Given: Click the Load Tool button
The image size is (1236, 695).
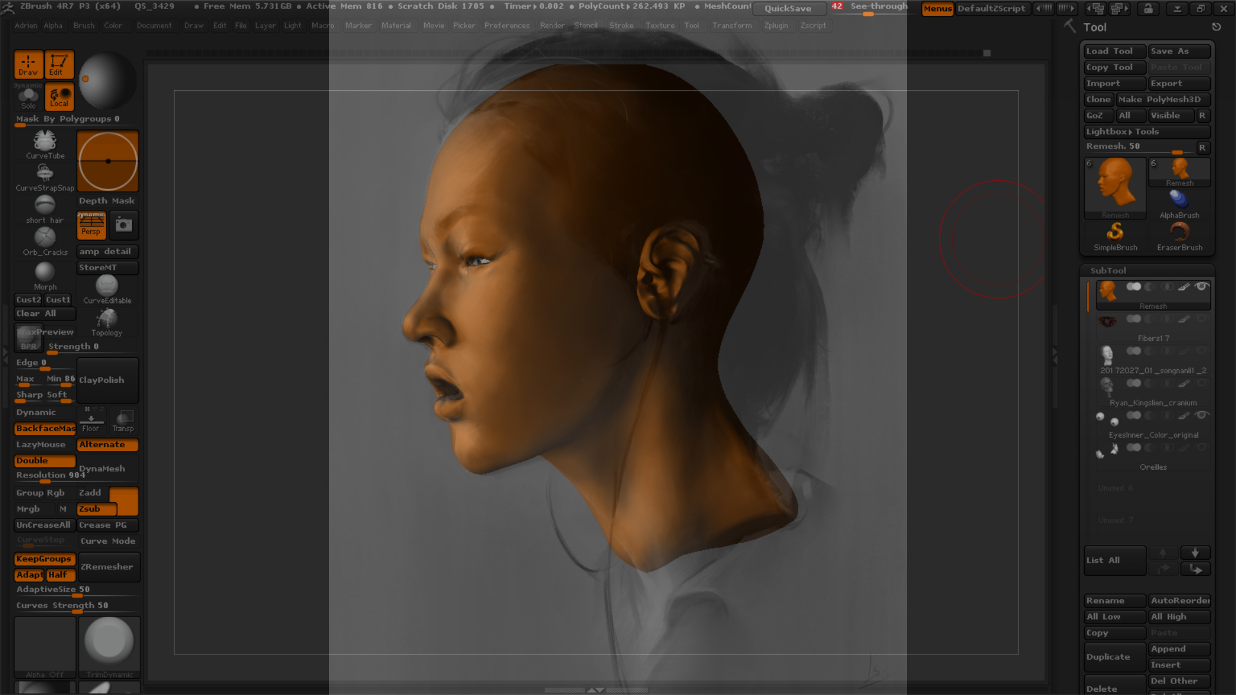Looking at the screenshot, I should click(1115, 51).
